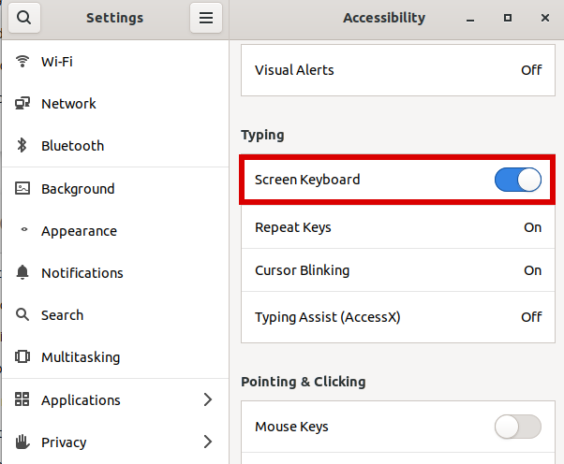Viewport: 564px width, 464px height.
Task: Go to the Bluetooth panel
Action: [115, 145]
